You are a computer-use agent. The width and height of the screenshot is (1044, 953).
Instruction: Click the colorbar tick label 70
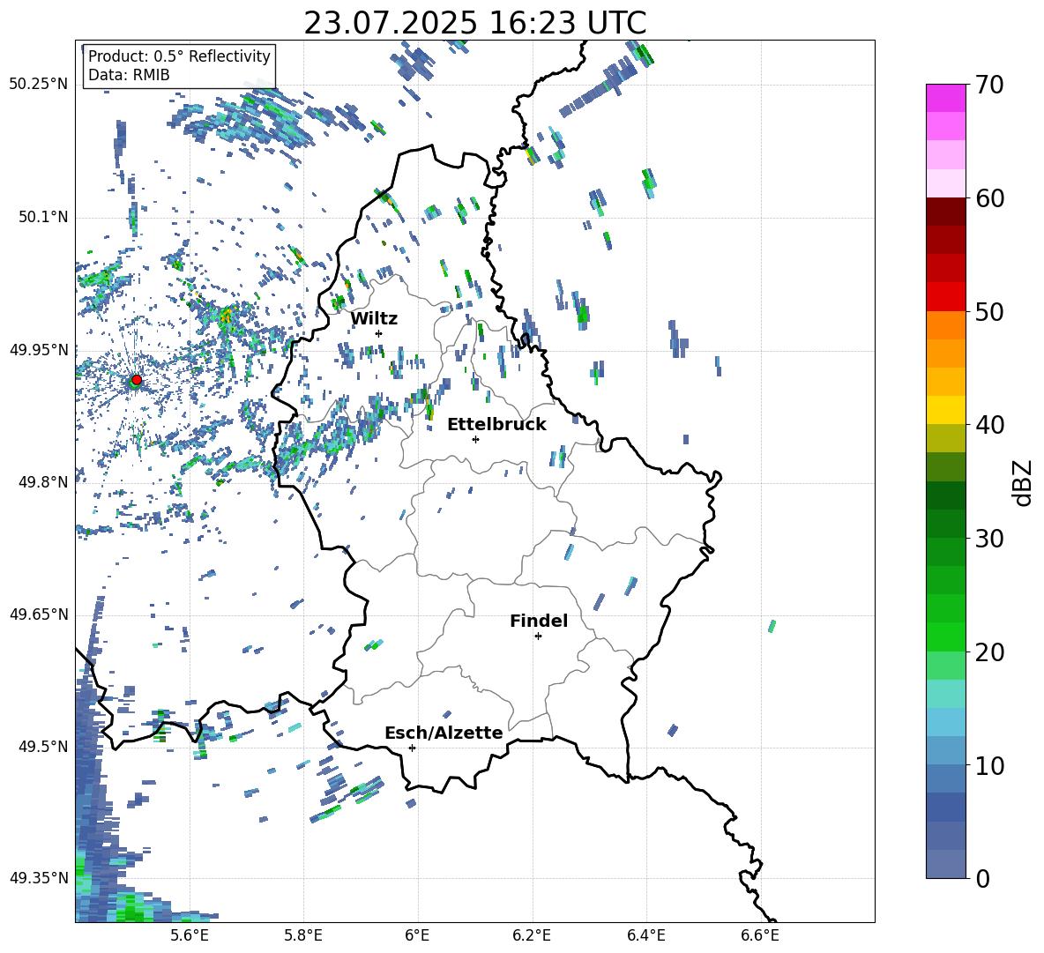[x=989, y=86]
